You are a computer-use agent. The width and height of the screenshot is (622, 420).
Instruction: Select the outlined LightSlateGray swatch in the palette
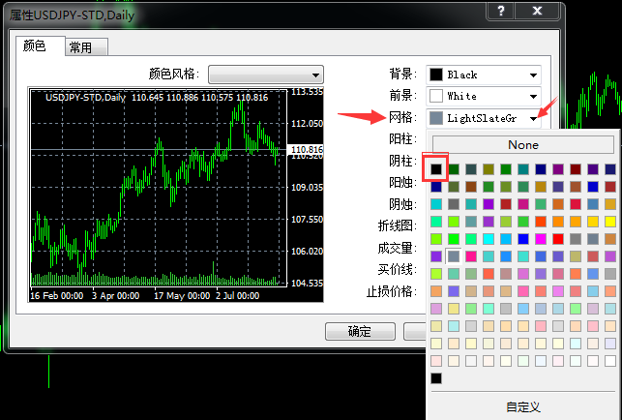pos(453,256)
